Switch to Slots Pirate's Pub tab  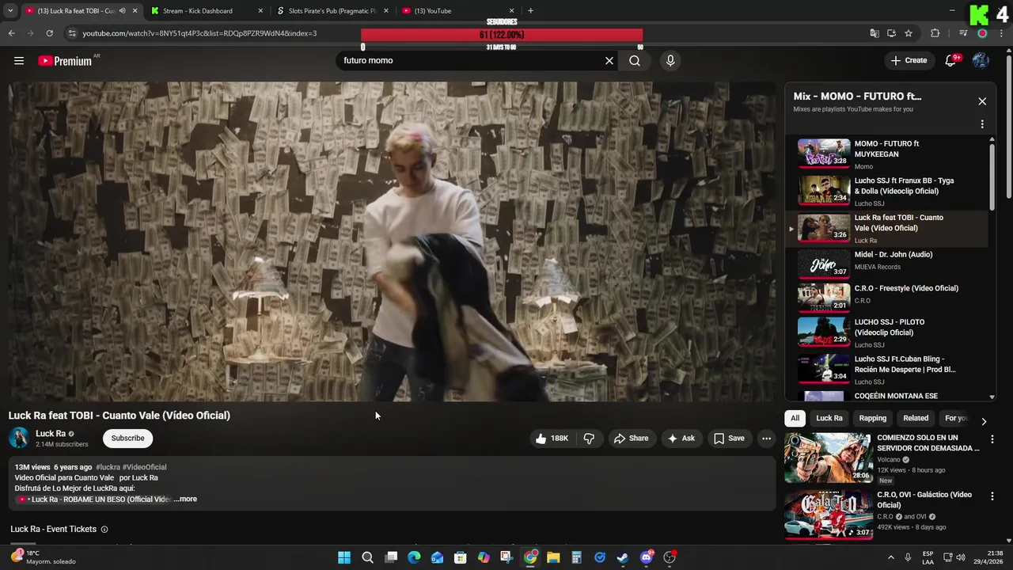331,11
